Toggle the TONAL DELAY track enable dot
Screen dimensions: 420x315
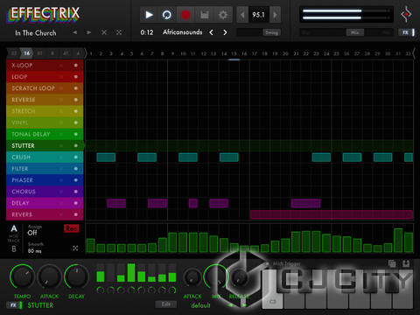pyautogui.click(x=76, y=134)
